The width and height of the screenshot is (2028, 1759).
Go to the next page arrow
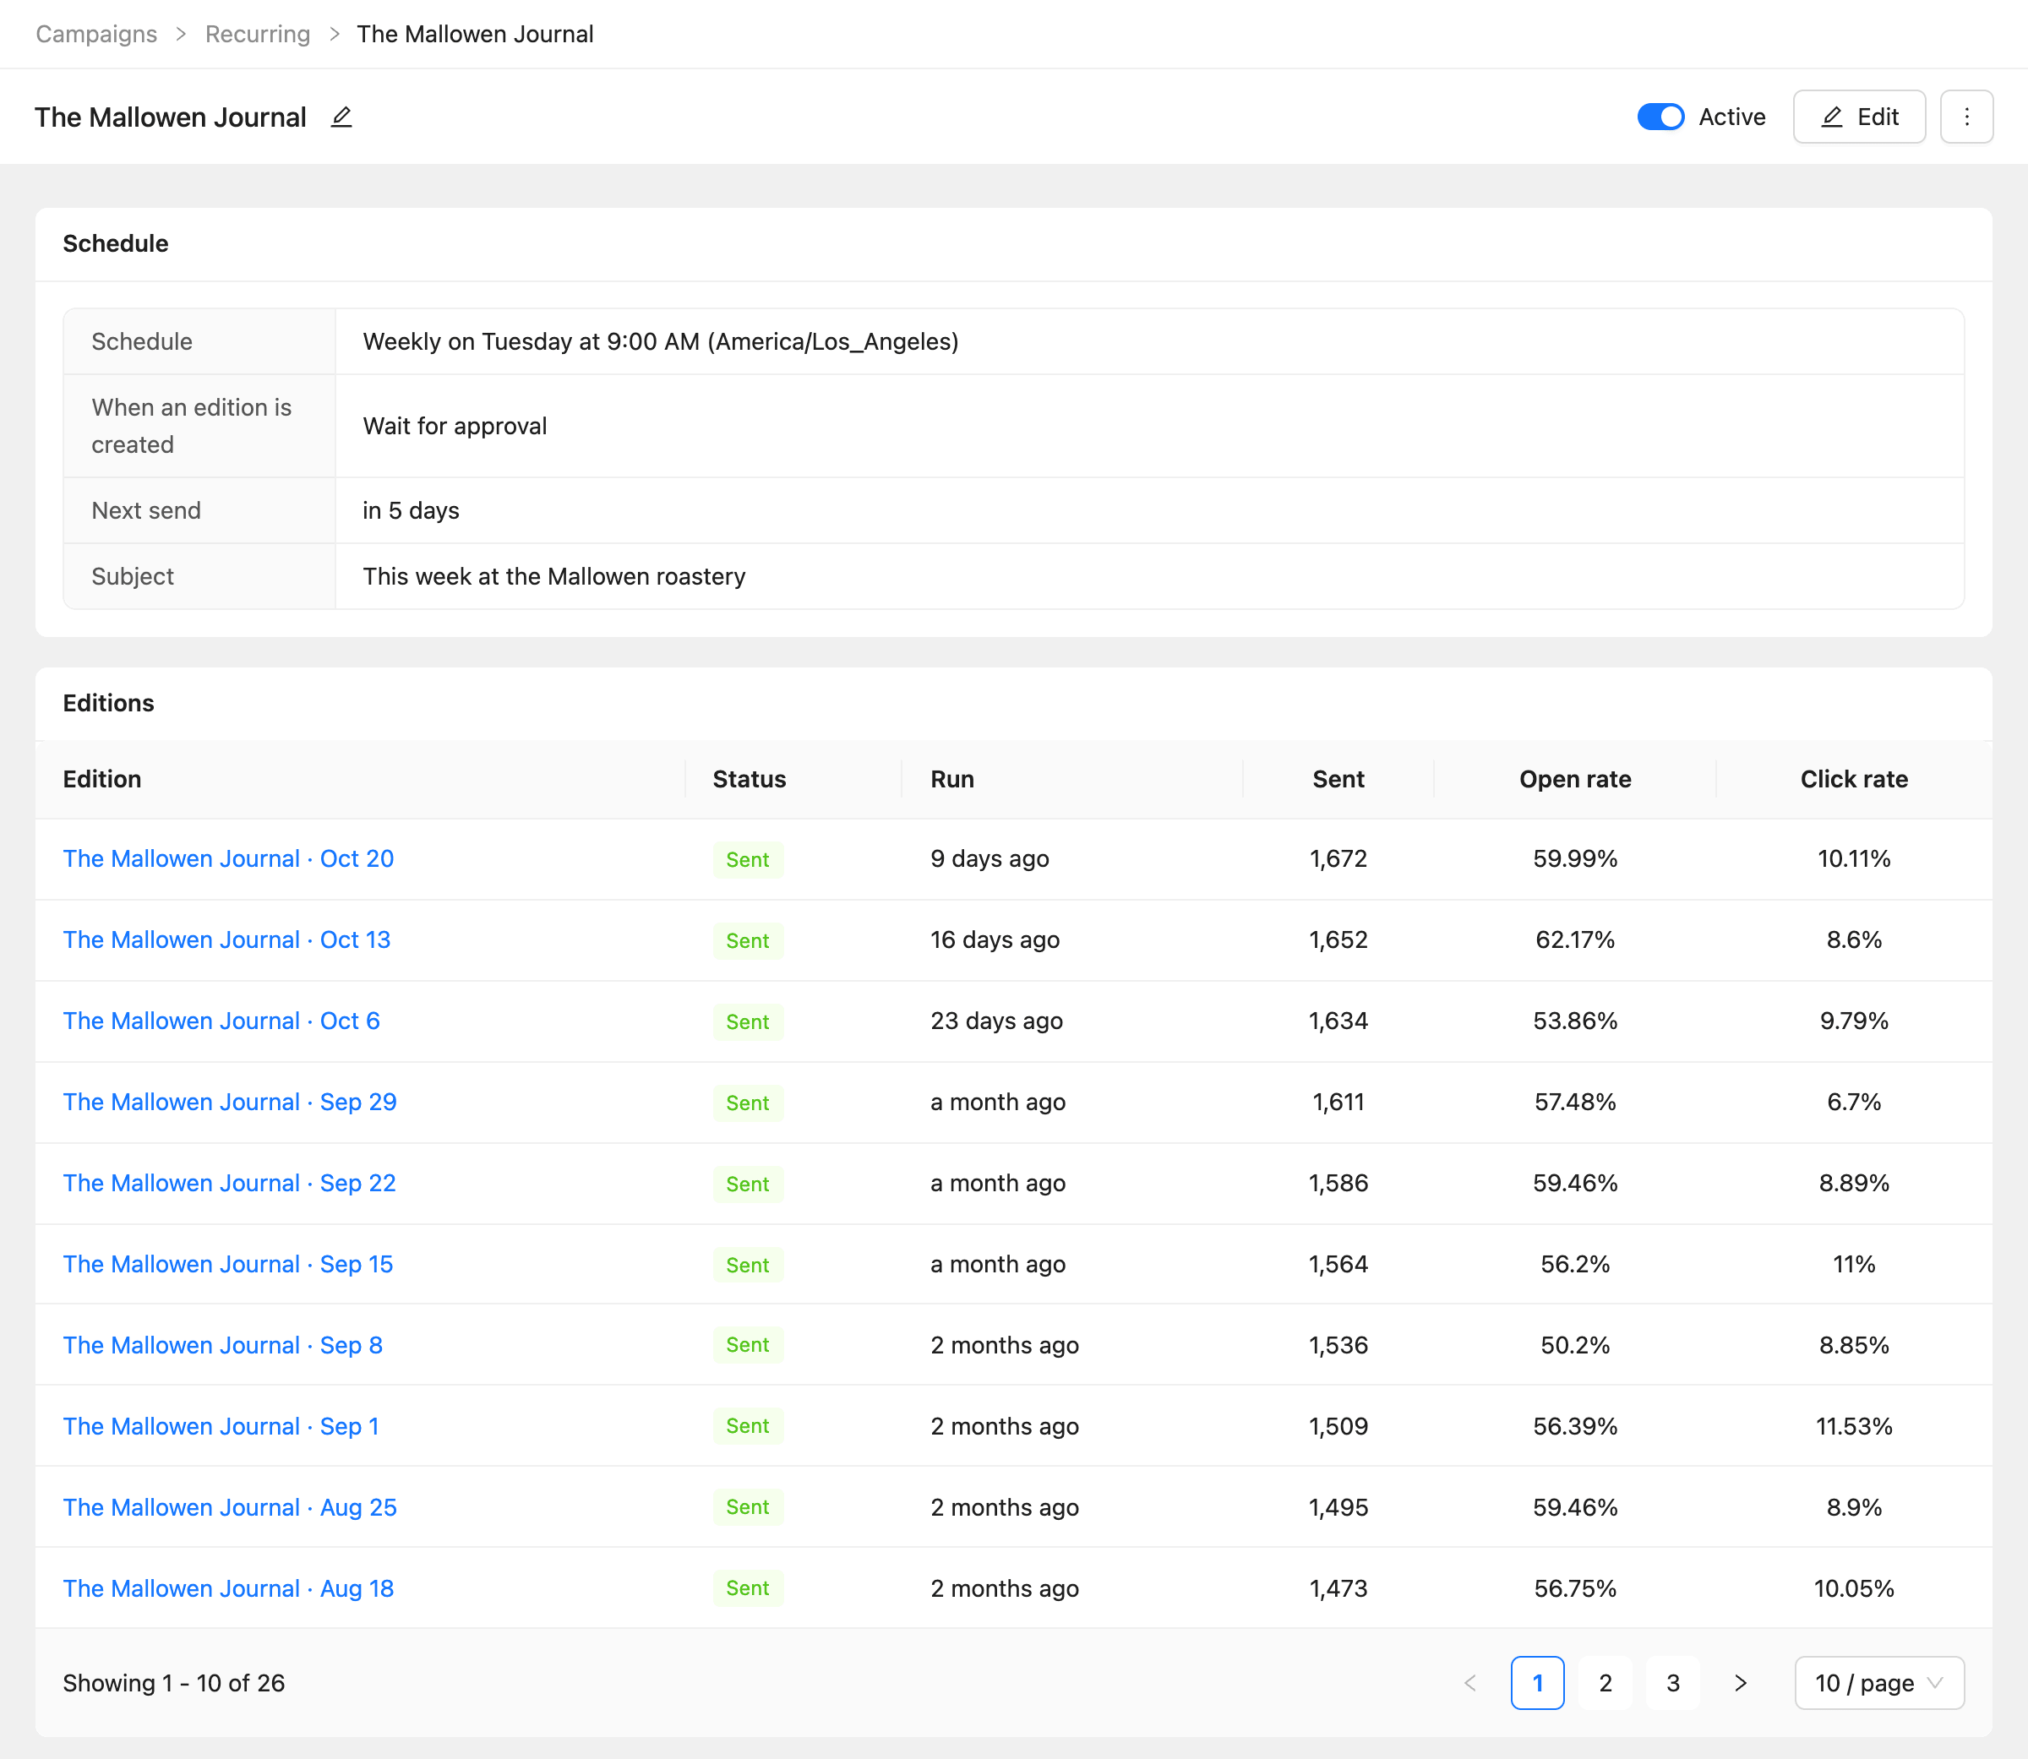(1741, 1682)
